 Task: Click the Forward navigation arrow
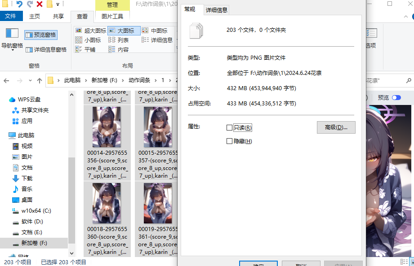pyautogui.click(x=19, y=81)
